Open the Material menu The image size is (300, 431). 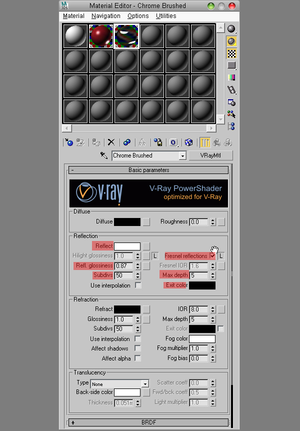(x=73, y=16)
